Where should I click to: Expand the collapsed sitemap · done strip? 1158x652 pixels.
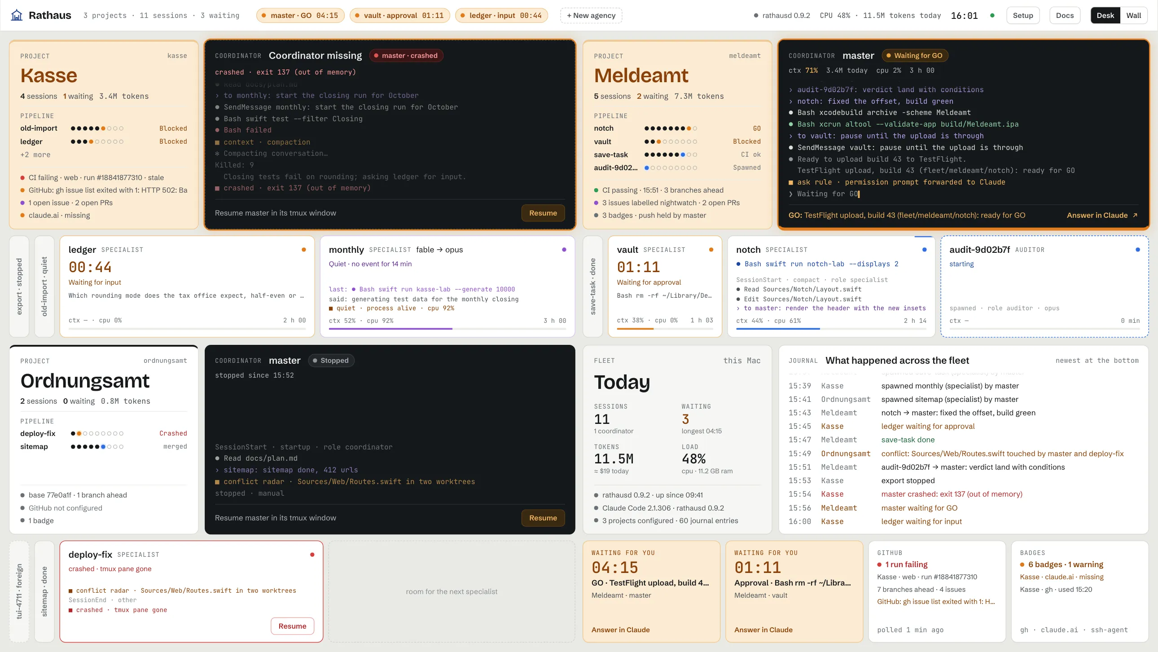(x=44, y=591)
